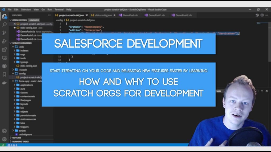Click the Explorer more actions ellipsis
Viewport: 271px width, 152px height.
pos(49,15)
